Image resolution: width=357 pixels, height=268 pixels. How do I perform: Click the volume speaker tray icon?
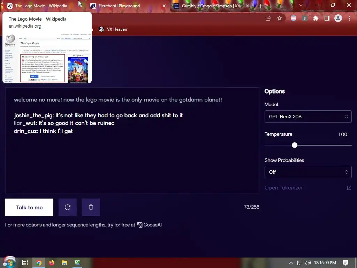click(307, 263)
